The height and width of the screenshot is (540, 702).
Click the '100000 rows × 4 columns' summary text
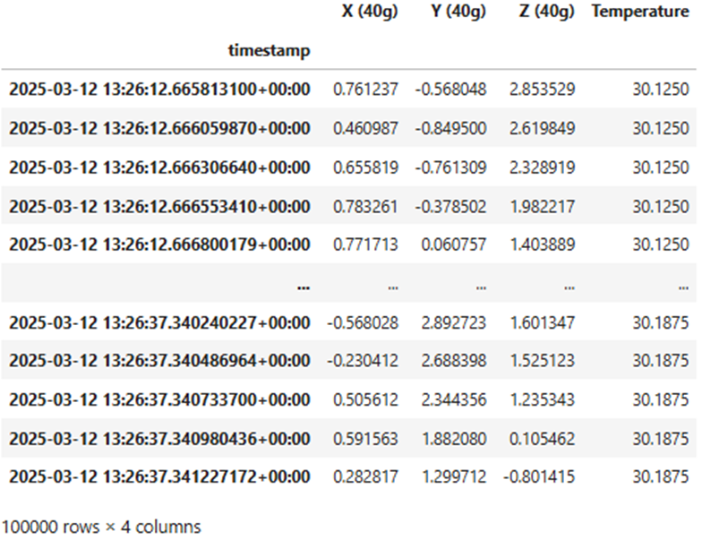pyautogui.click(x=102, y=526)
